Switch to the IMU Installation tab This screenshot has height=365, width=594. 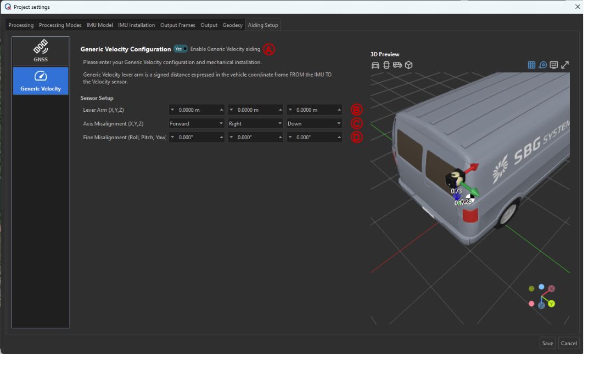pos(136,25)
